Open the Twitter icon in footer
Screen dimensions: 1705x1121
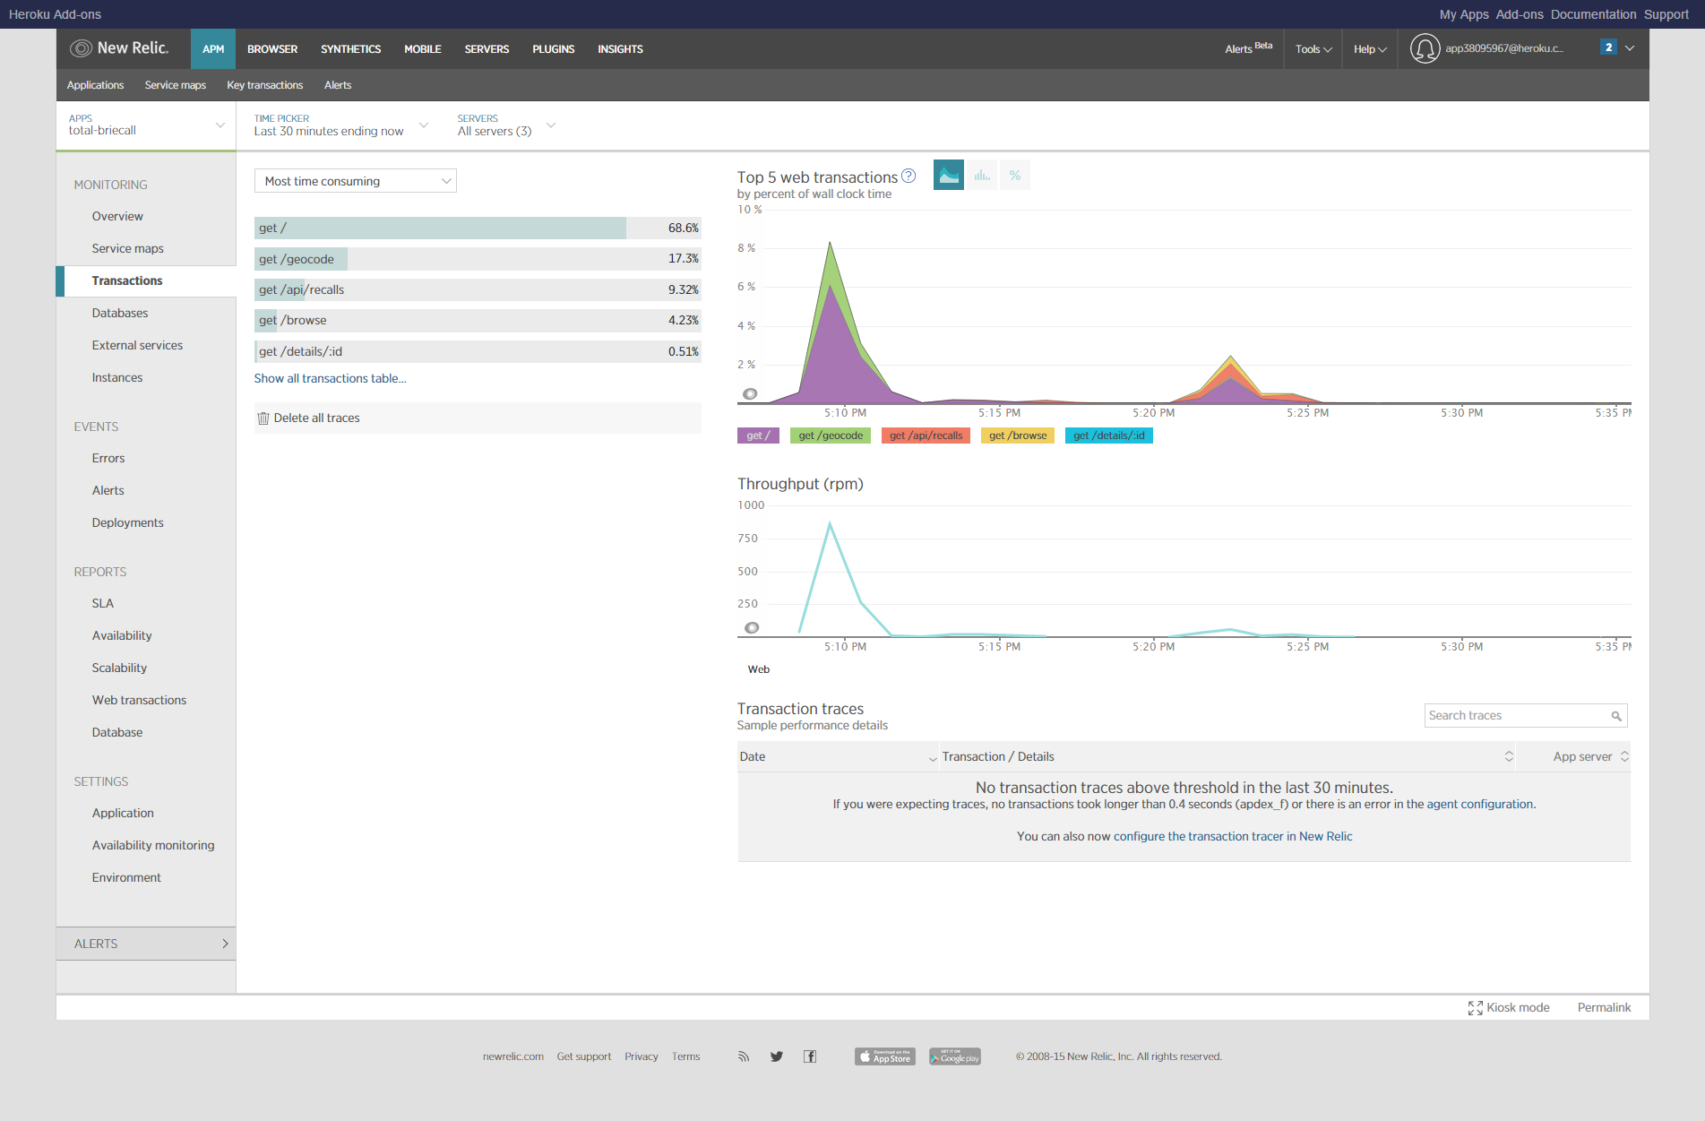(x=777, y=1056)
